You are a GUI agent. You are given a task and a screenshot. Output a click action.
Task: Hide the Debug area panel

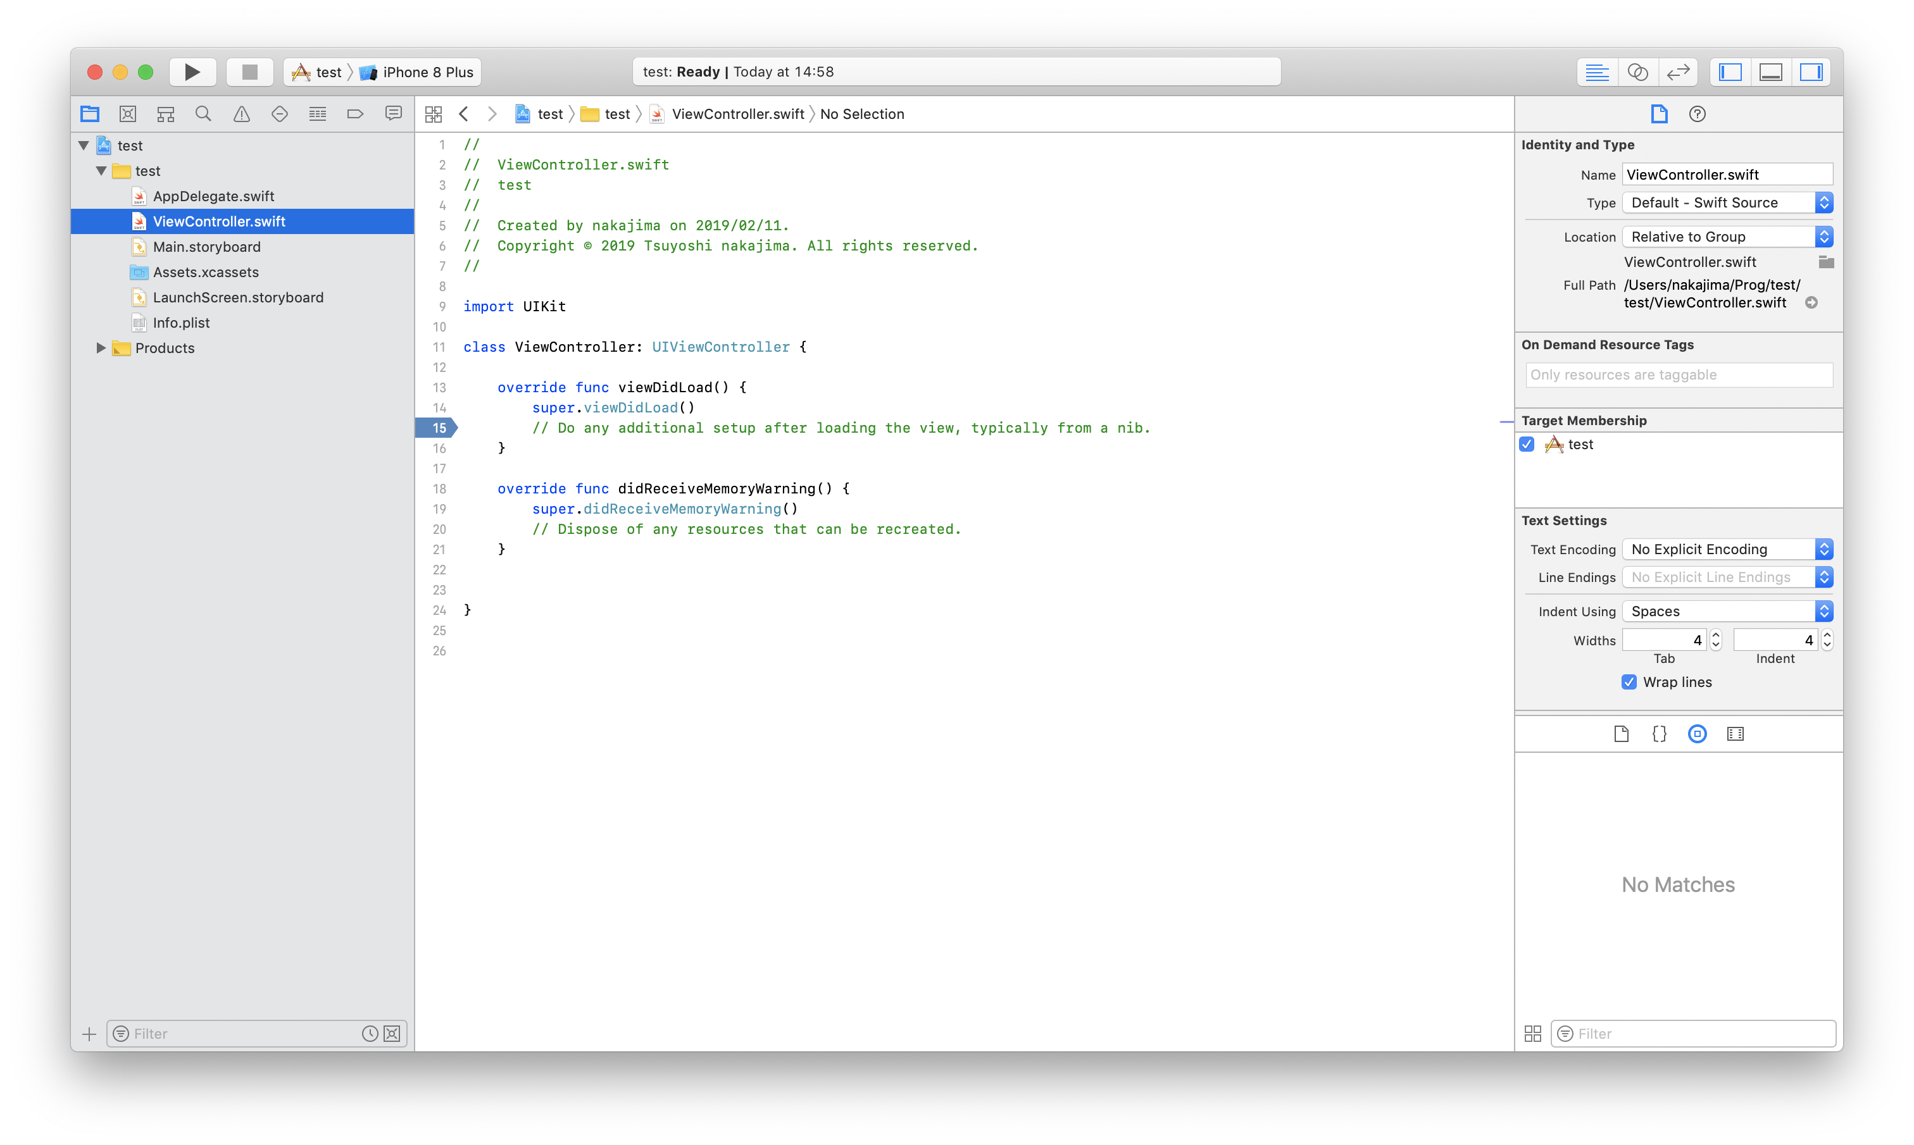[1770, 71]
